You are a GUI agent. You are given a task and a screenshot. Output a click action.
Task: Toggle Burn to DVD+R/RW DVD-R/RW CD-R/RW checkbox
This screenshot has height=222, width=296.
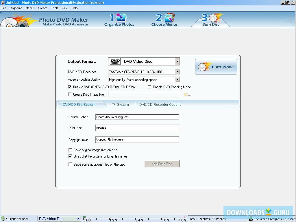click(x=70, y=87)
